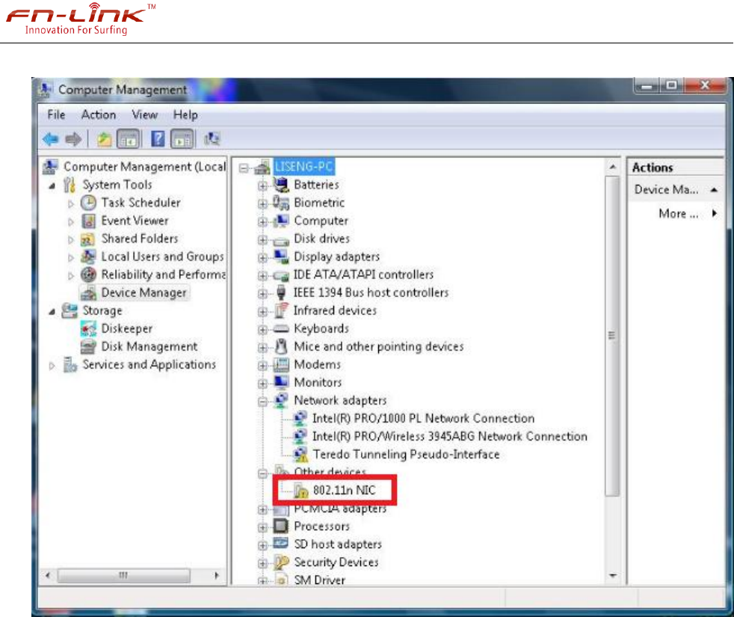This screenshot has height=617, width=734.
Task: Open the blue question mark Help icon
Action: click(158, 139)
